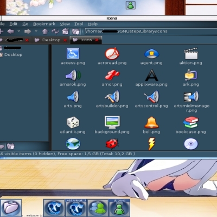Select the background.png monitor icon
217x217 pixels.
pyautogui.click(x=112, y=122)
